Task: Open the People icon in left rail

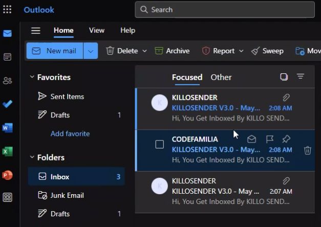Action: [7, 80]
